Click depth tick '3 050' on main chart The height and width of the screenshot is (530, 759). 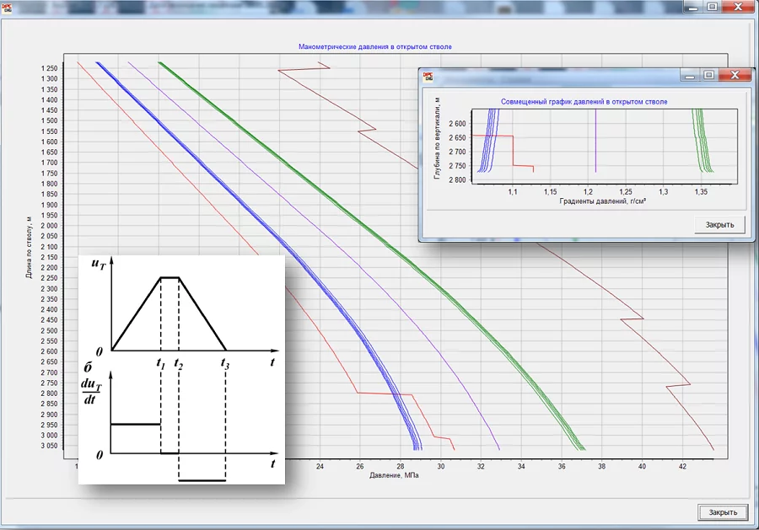click(x=49, y=447)
